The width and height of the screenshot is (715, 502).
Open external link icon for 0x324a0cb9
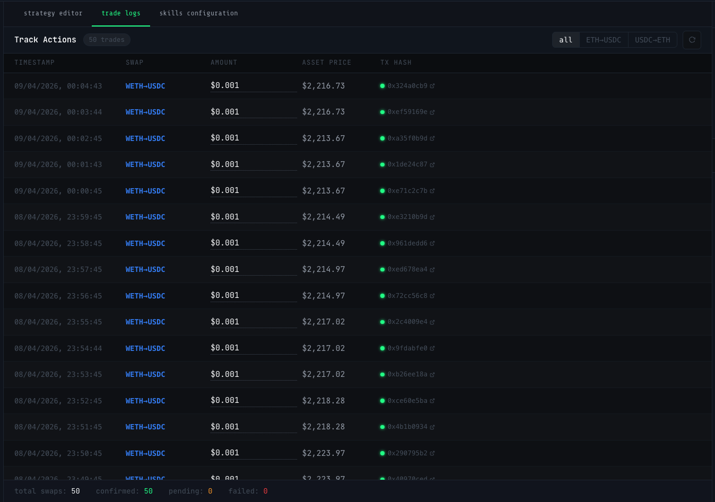click(432, 86)
